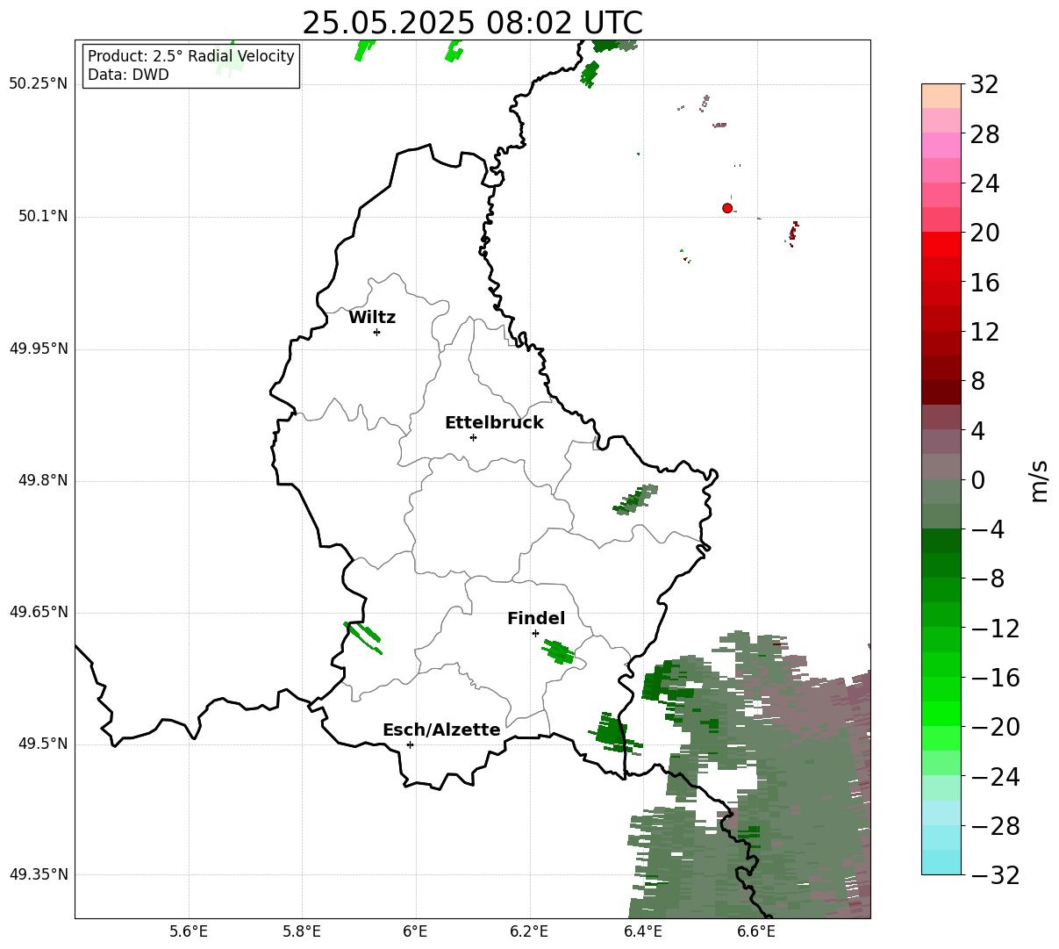The image size is (1059, 949).
Task: Pick the peach top swatch of the colorbar
Action: (941, 96)
